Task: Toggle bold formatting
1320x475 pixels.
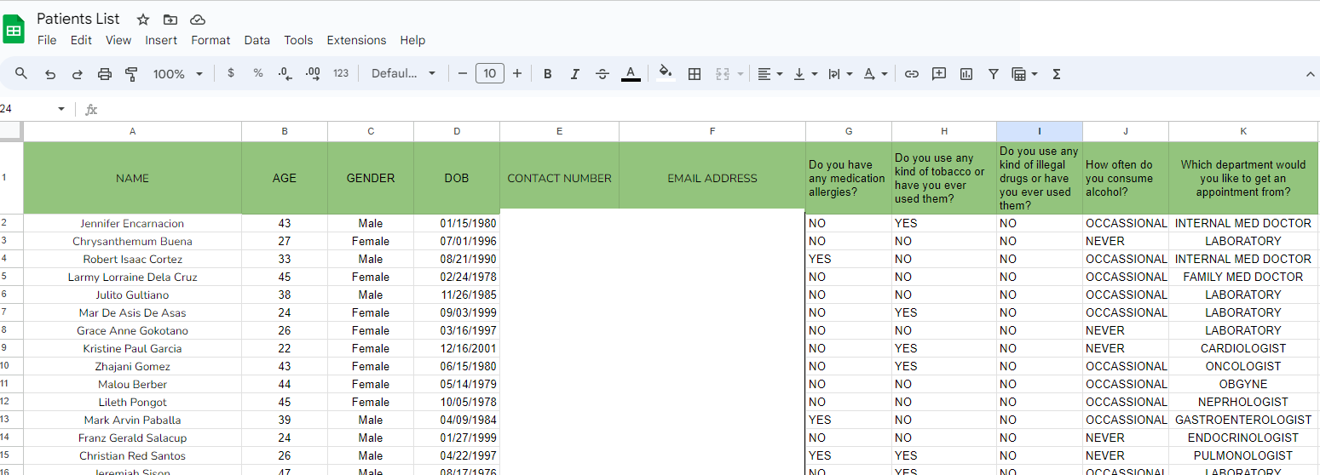Action: 548,74
